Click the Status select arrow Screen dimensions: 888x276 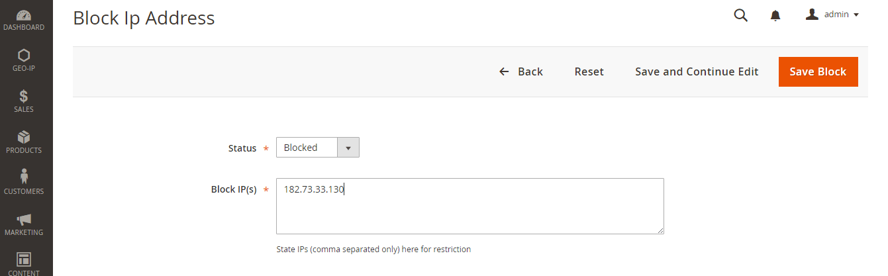(348, 148)
